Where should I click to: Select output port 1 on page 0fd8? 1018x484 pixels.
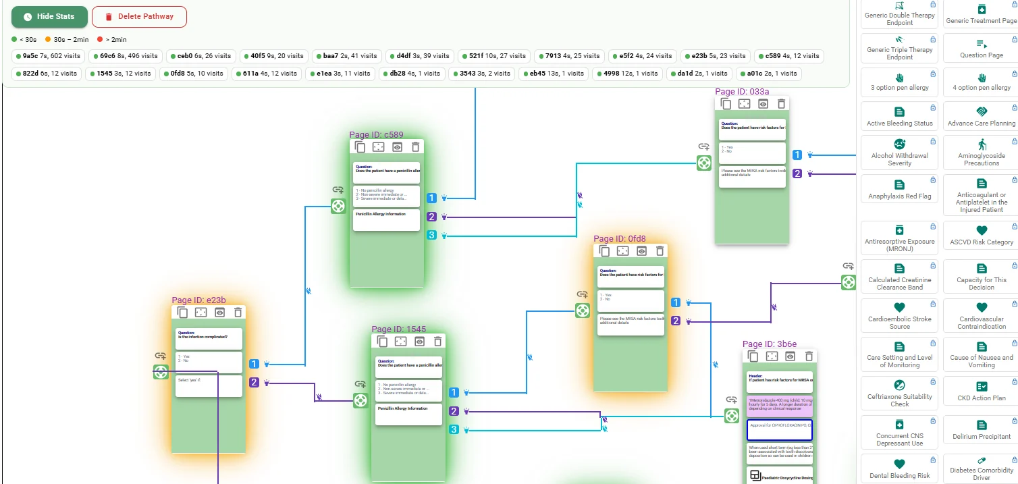[x=676, y=302]
